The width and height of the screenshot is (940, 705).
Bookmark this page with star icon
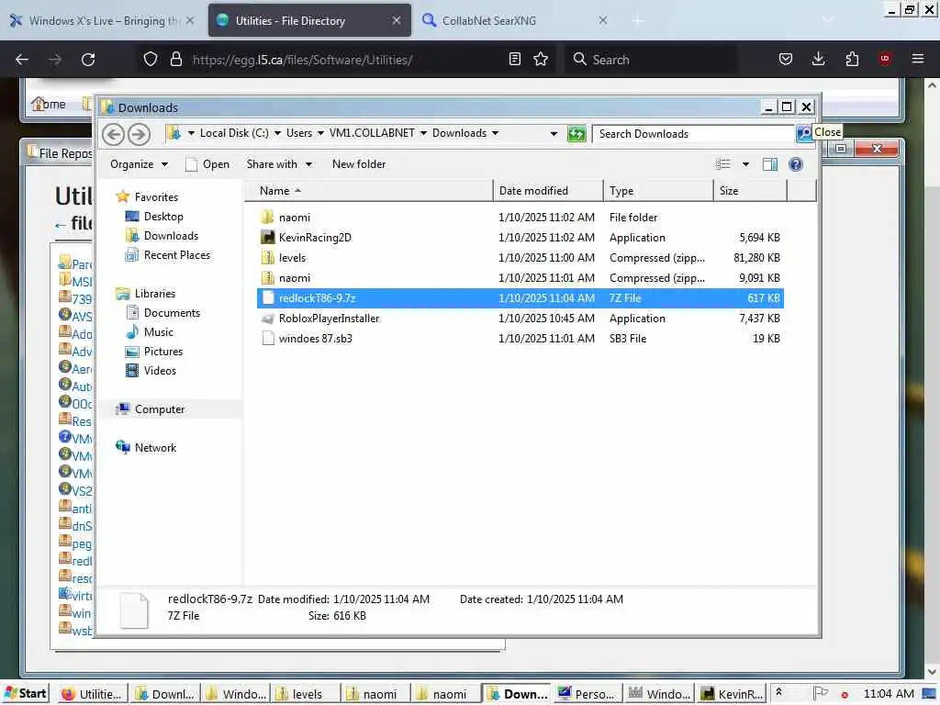(541, 59)
